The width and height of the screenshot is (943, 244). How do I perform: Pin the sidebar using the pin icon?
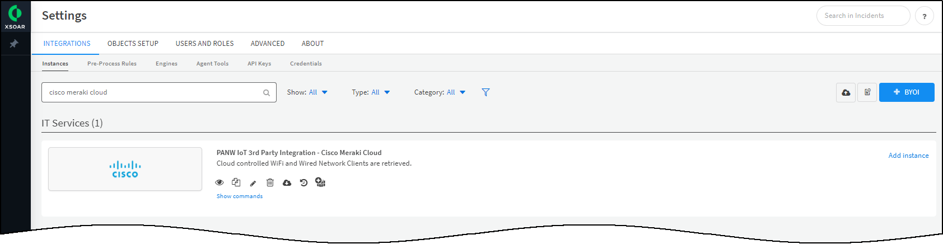[x=15, y=44]
